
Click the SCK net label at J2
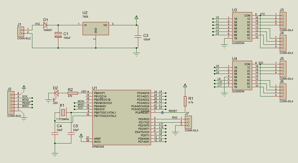(25, 96)
